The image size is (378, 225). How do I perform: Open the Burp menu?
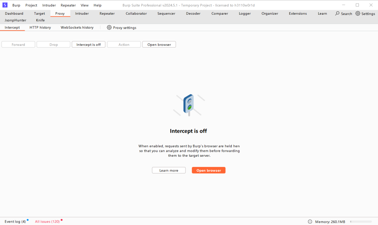point(16,5)
